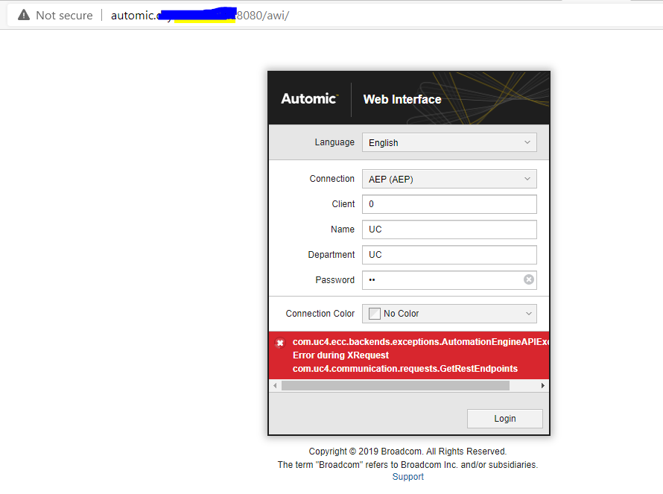The width and height of the screenshot is (663, 494).
Task: Open the Language selector showing English
Action: 440,142
